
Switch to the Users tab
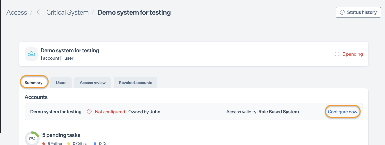[61, 83]
